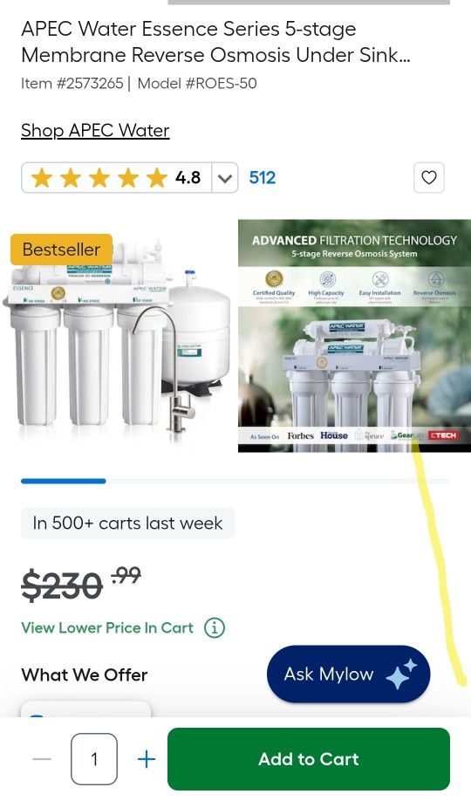Image resolution: width=471 pixels, height=801 pixels.
Task: Tap the Bestseller badge
Action: 61,250
